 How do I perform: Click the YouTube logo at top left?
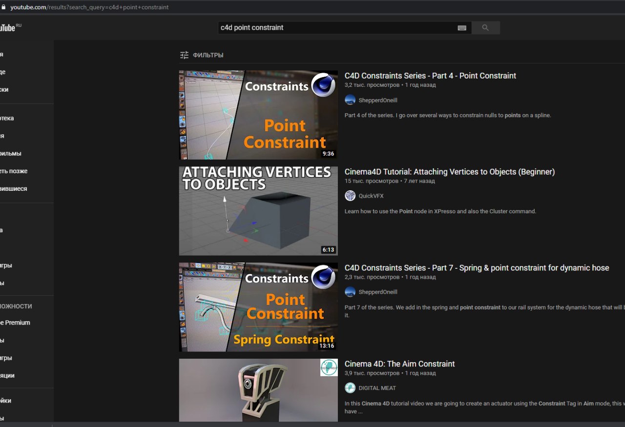click(10, 27)
